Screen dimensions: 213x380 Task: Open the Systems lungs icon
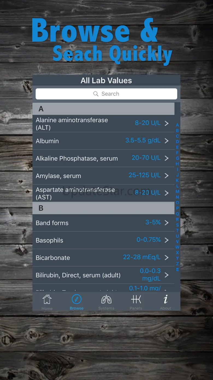coord(106,299)
